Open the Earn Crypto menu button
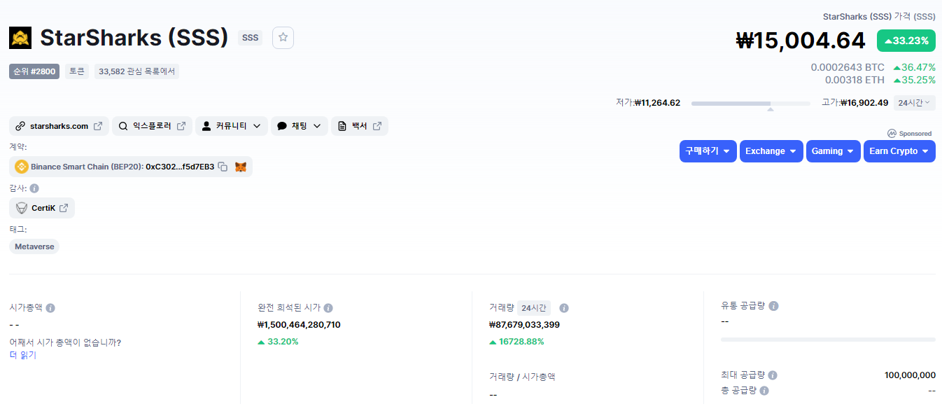The width and height of the screenshot is (942, 411). click(899, 151)
